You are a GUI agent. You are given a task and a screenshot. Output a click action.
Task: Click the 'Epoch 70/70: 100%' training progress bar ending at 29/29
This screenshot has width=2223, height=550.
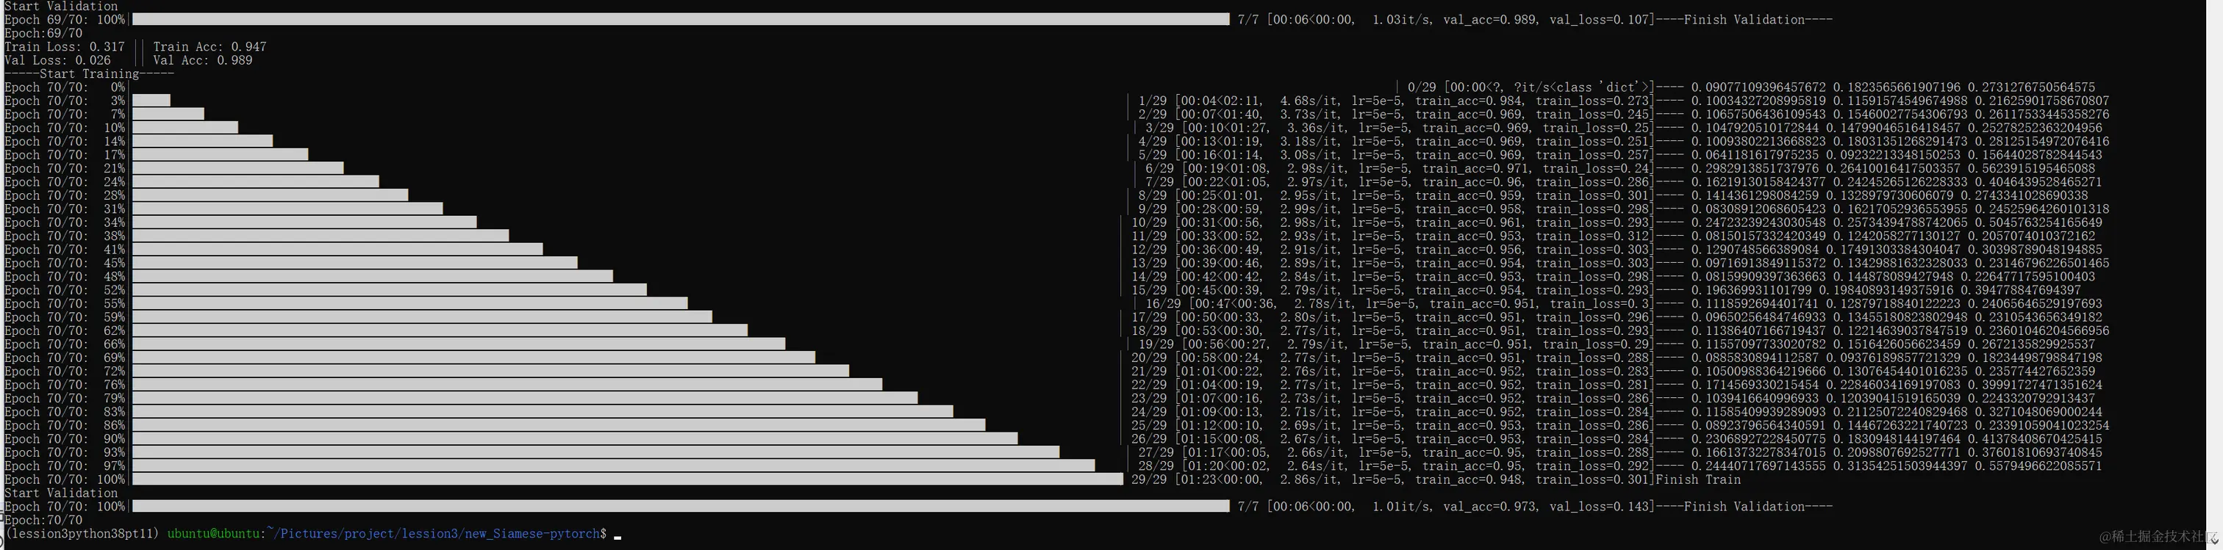tap(627, 480)
